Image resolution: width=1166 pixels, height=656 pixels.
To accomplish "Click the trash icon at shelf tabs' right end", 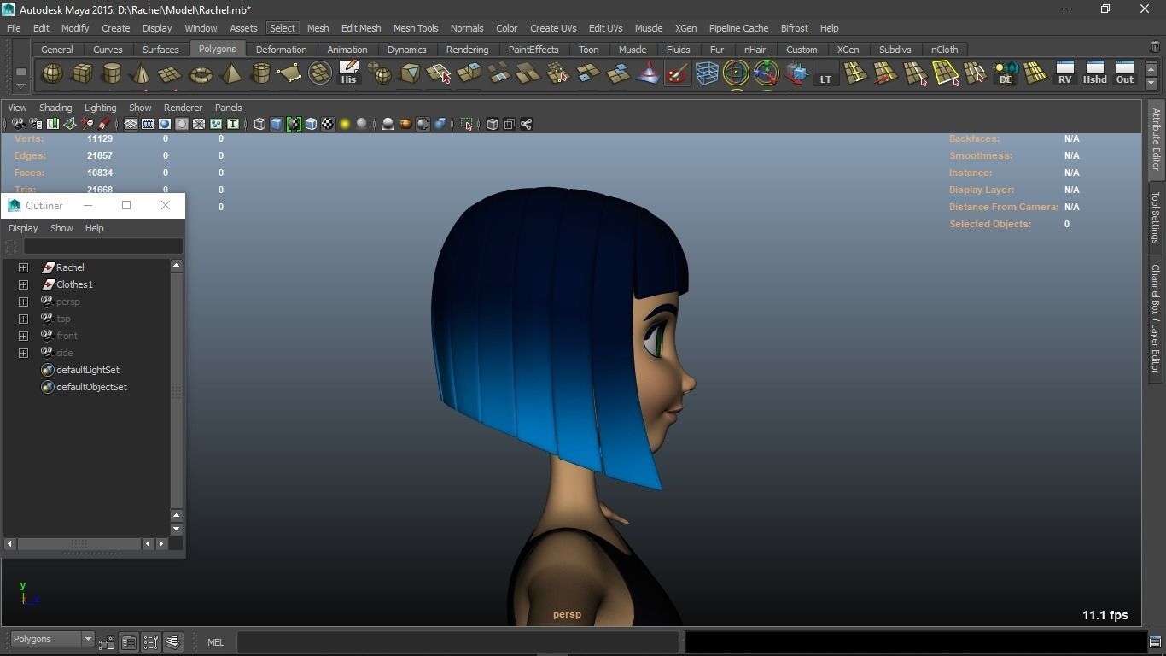I will (x=1155, y=47).
